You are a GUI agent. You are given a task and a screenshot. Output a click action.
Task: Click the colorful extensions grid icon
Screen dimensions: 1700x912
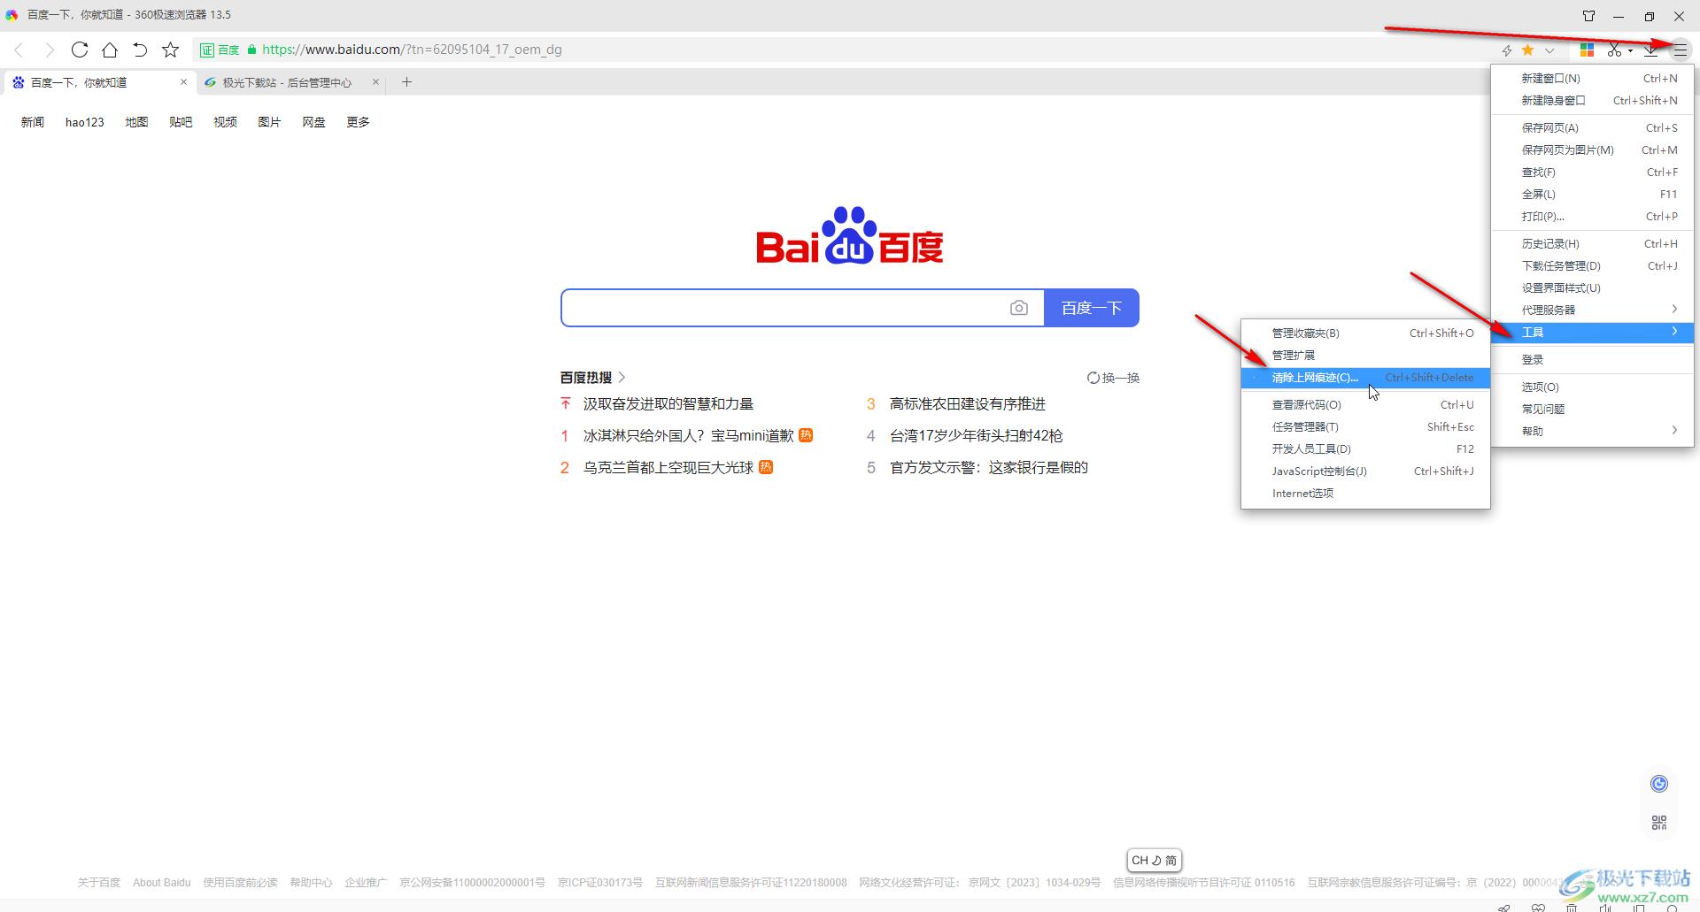(x=1587, y=50)
